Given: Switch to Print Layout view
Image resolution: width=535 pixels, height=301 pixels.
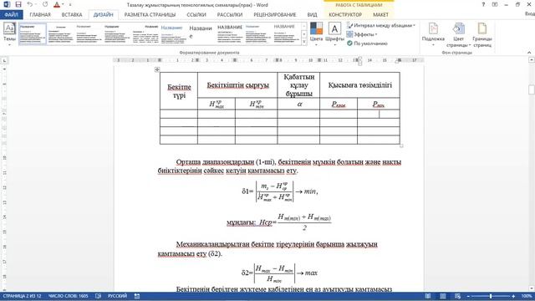Looking at the screenshot, I should pyautogui.click(x=442, y=296).
